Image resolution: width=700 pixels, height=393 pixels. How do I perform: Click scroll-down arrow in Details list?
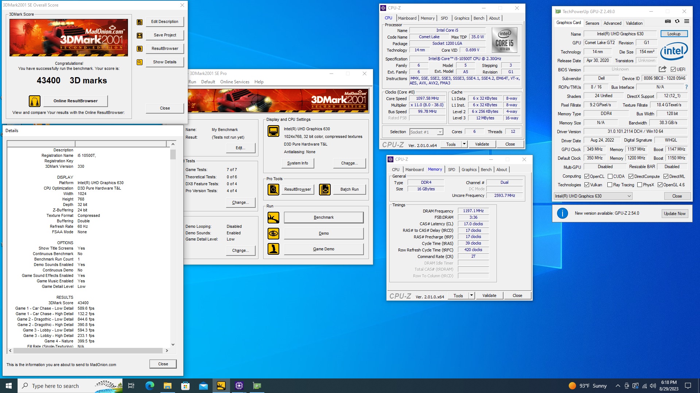click(x=173, y=345)
